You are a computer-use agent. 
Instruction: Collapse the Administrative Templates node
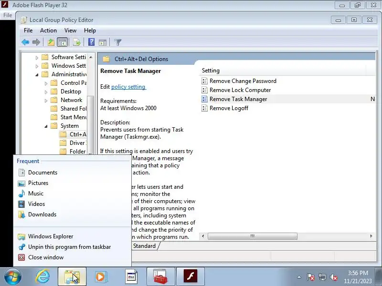(x=37, y=75)
